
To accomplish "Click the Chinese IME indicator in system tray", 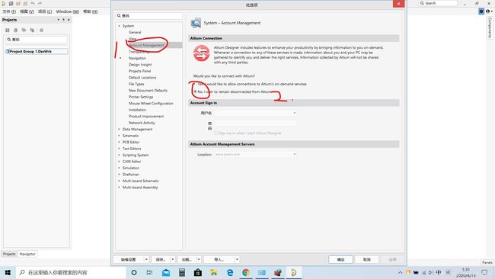I will coord(439,272).
